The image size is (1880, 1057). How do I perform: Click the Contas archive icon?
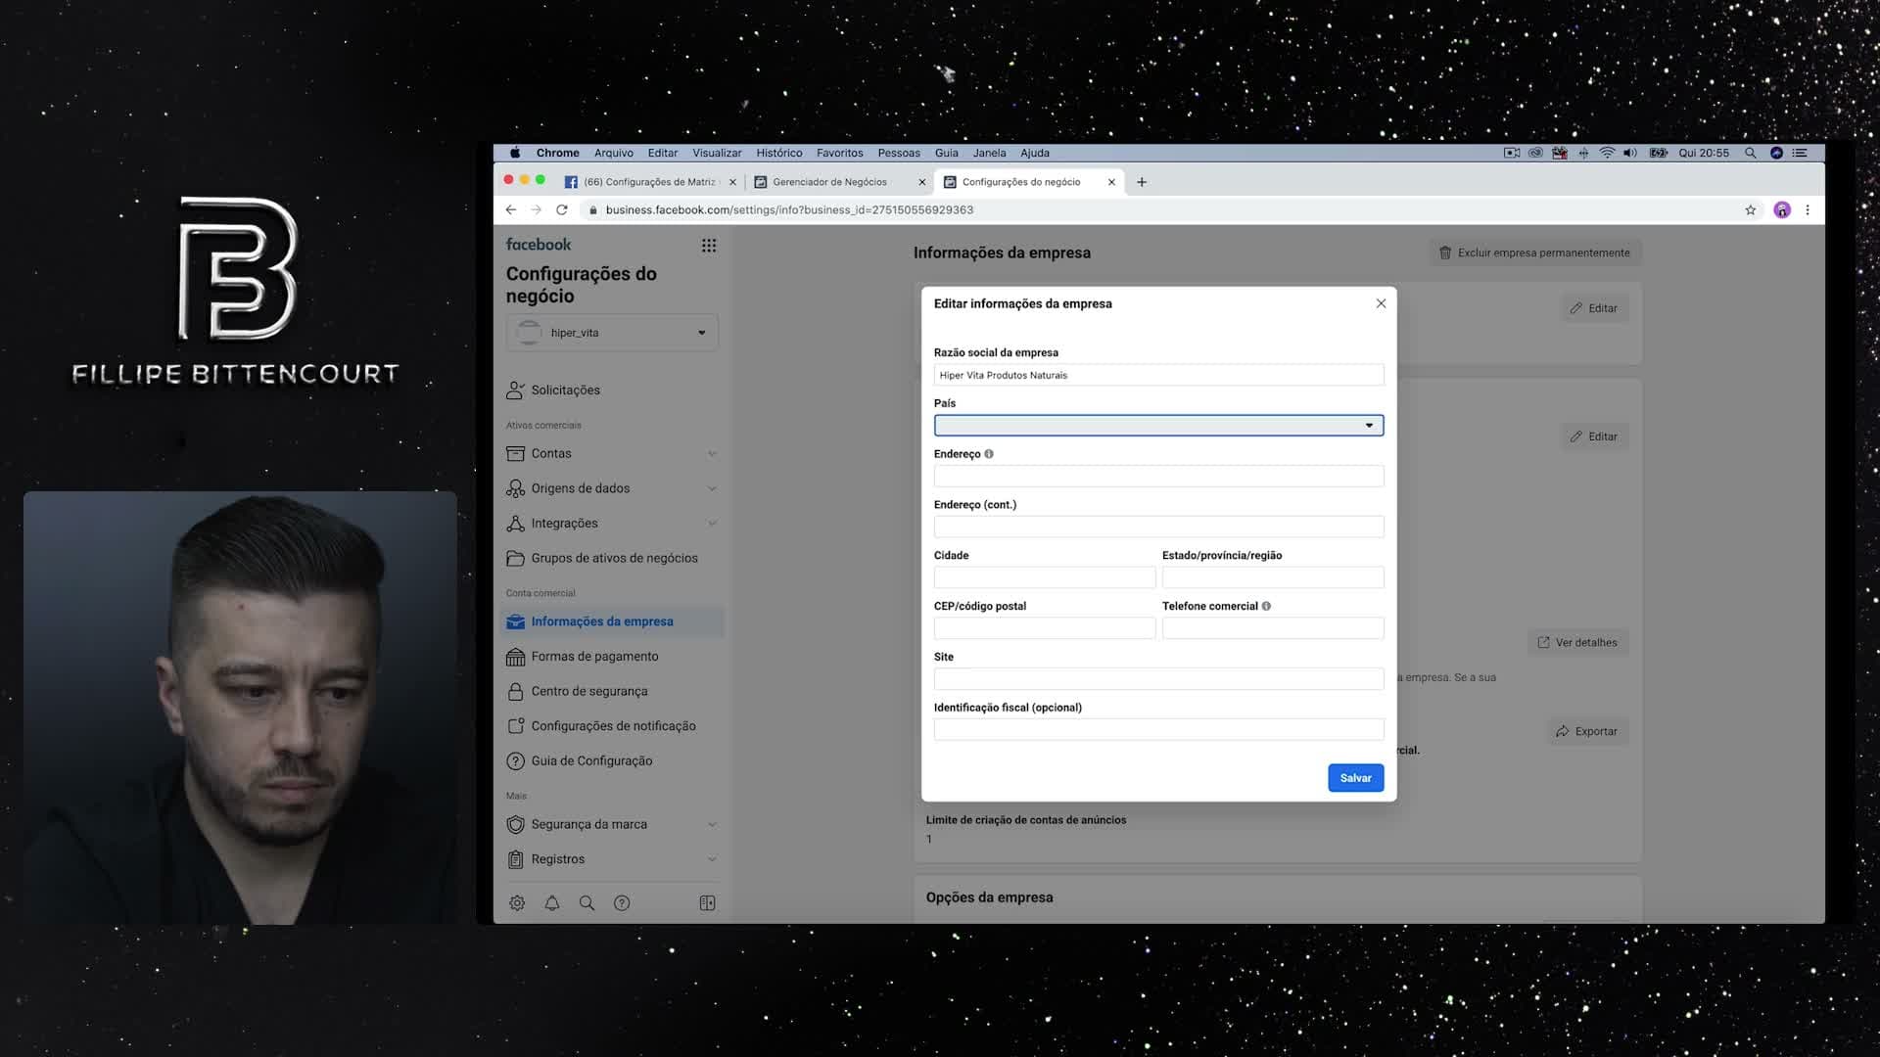[515, 453]
